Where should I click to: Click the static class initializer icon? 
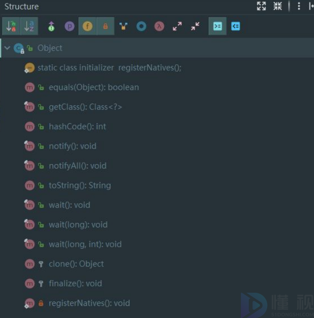coord(29,68)
